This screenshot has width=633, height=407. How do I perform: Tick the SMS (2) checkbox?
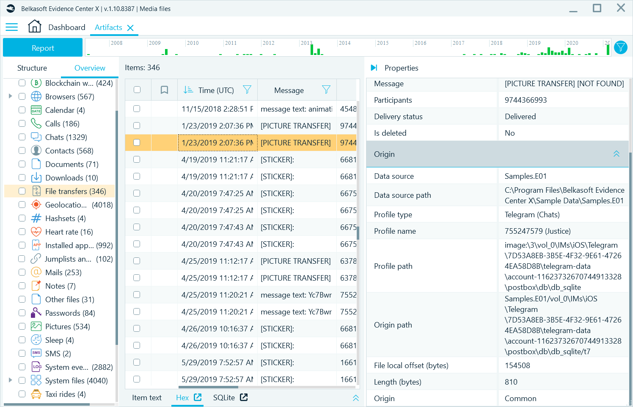click(x=22, y=353)
